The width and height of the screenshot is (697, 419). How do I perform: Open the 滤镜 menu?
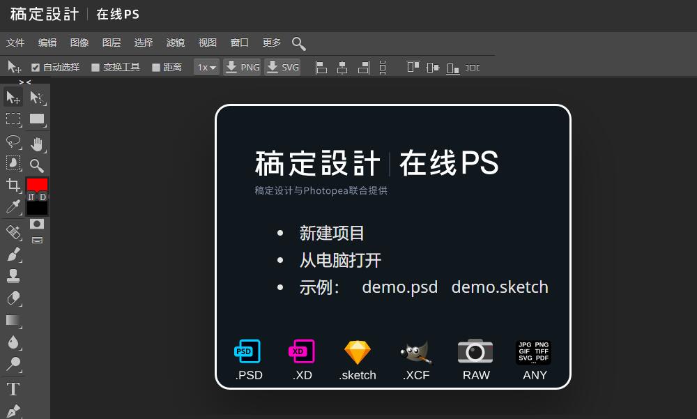click(175, 43)
